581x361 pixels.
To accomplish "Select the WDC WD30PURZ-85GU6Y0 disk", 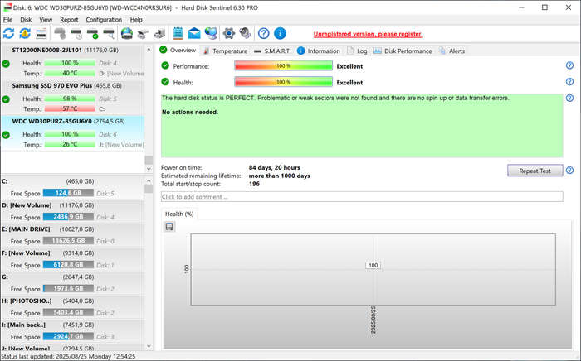I will tap(72, 133).
